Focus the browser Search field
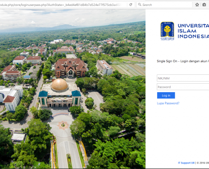This screenshot has width=209, height=169. [164, 5]
